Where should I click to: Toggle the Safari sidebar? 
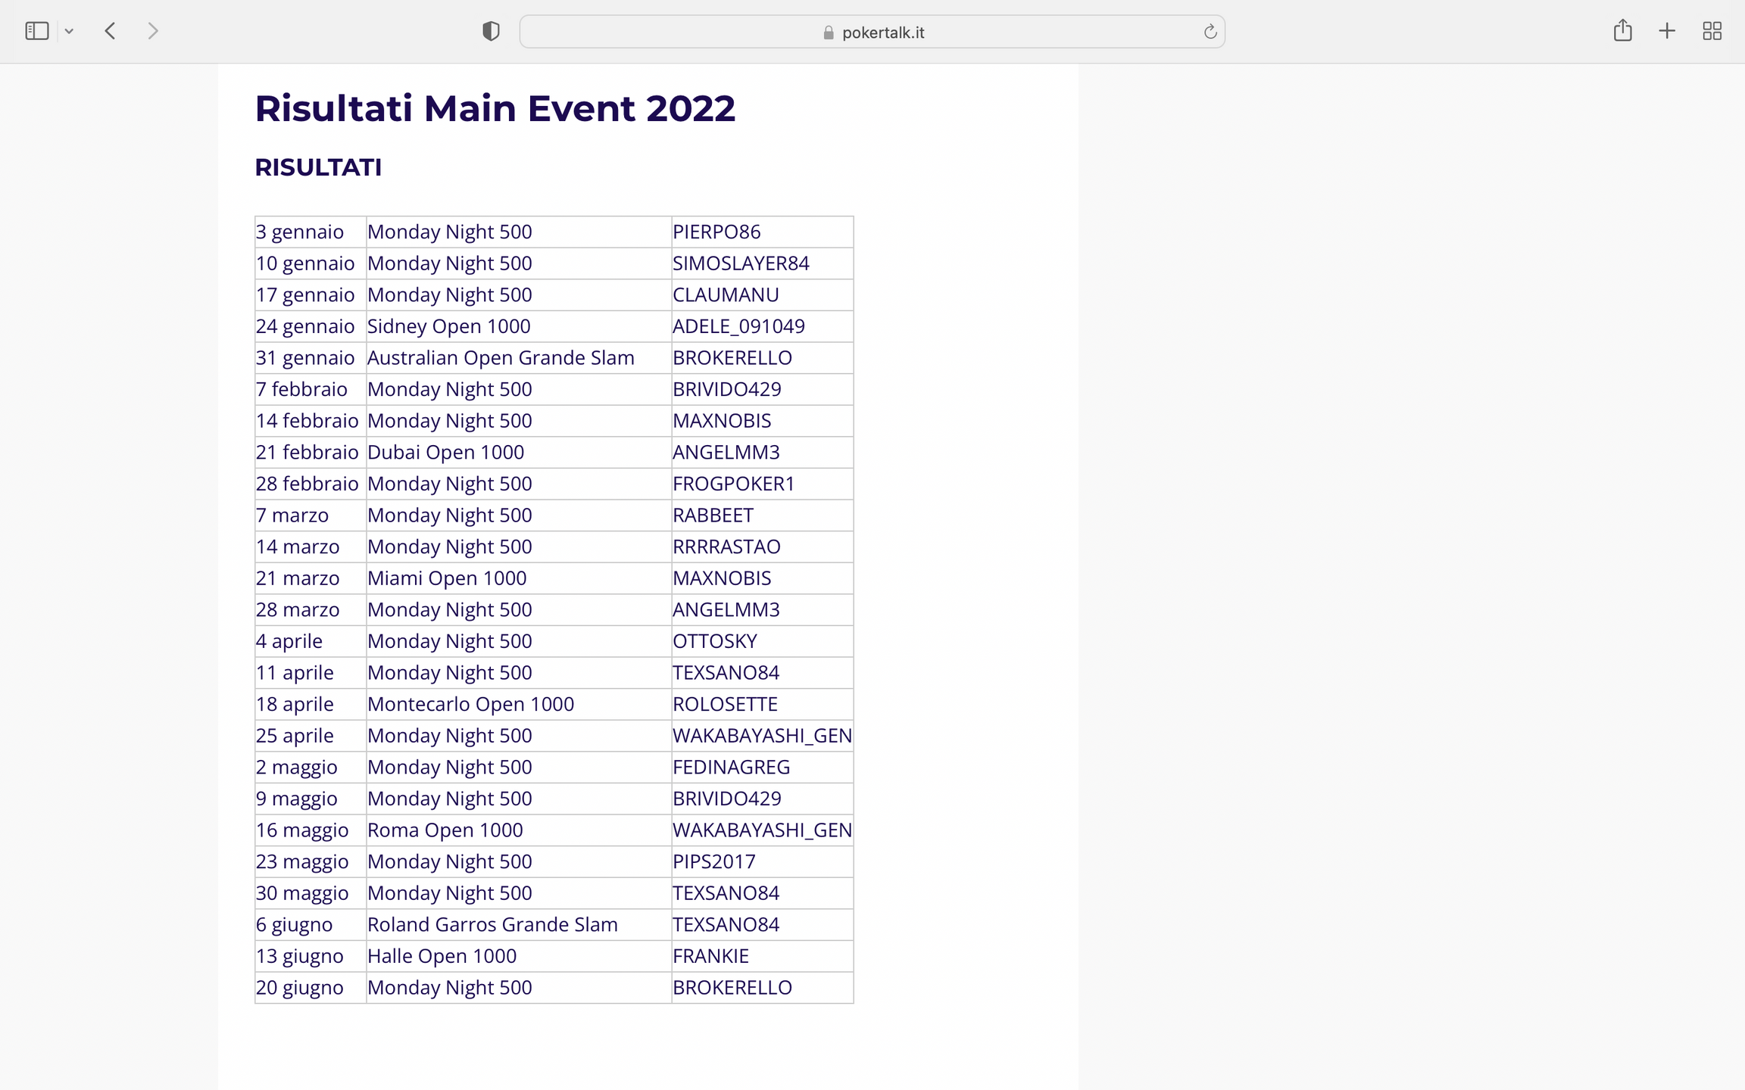[x=36, y=31]
